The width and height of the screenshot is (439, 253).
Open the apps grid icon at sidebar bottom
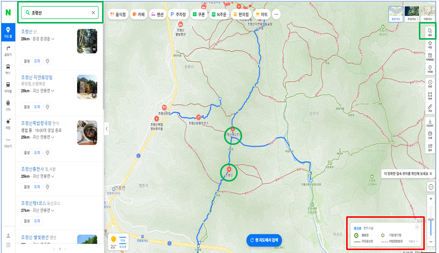click(x=8, y=245)
